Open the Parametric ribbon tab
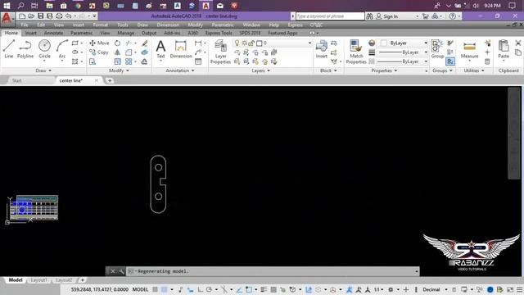 (x=81, y=33)
